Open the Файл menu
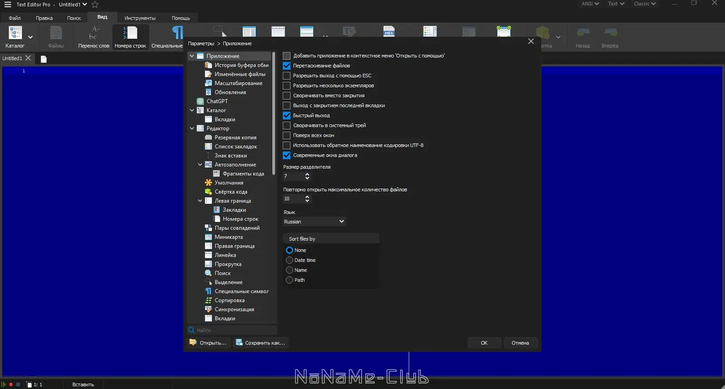 (x=14, y=18)
